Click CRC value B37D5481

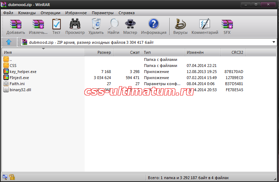coord(234,84)
